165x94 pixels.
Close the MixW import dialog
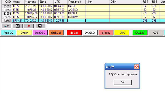click(136, 67)
